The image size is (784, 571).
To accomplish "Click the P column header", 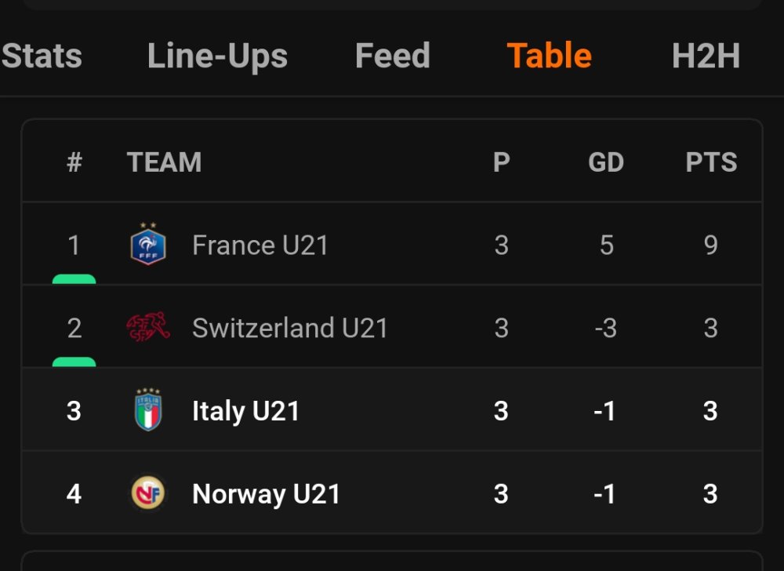I will coord(501,162).
